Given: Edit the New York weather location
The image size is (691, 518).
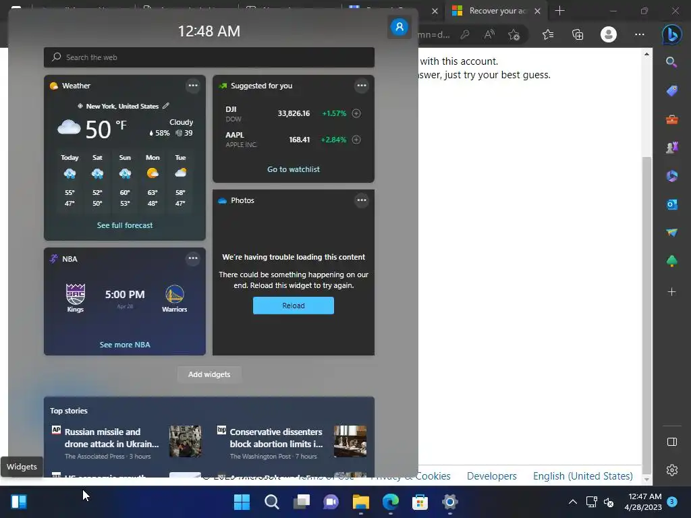Looking at the screenshot, I should (x=166, y=106).
